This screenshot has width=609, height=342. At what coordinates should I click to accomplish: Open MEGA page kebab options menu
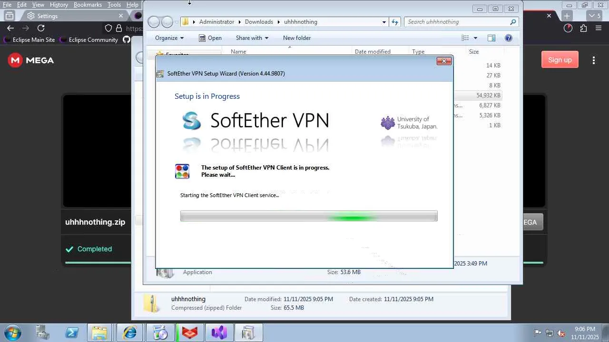pos(594,60)
